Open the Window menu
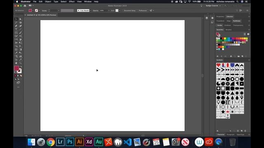 pos(88,2)
